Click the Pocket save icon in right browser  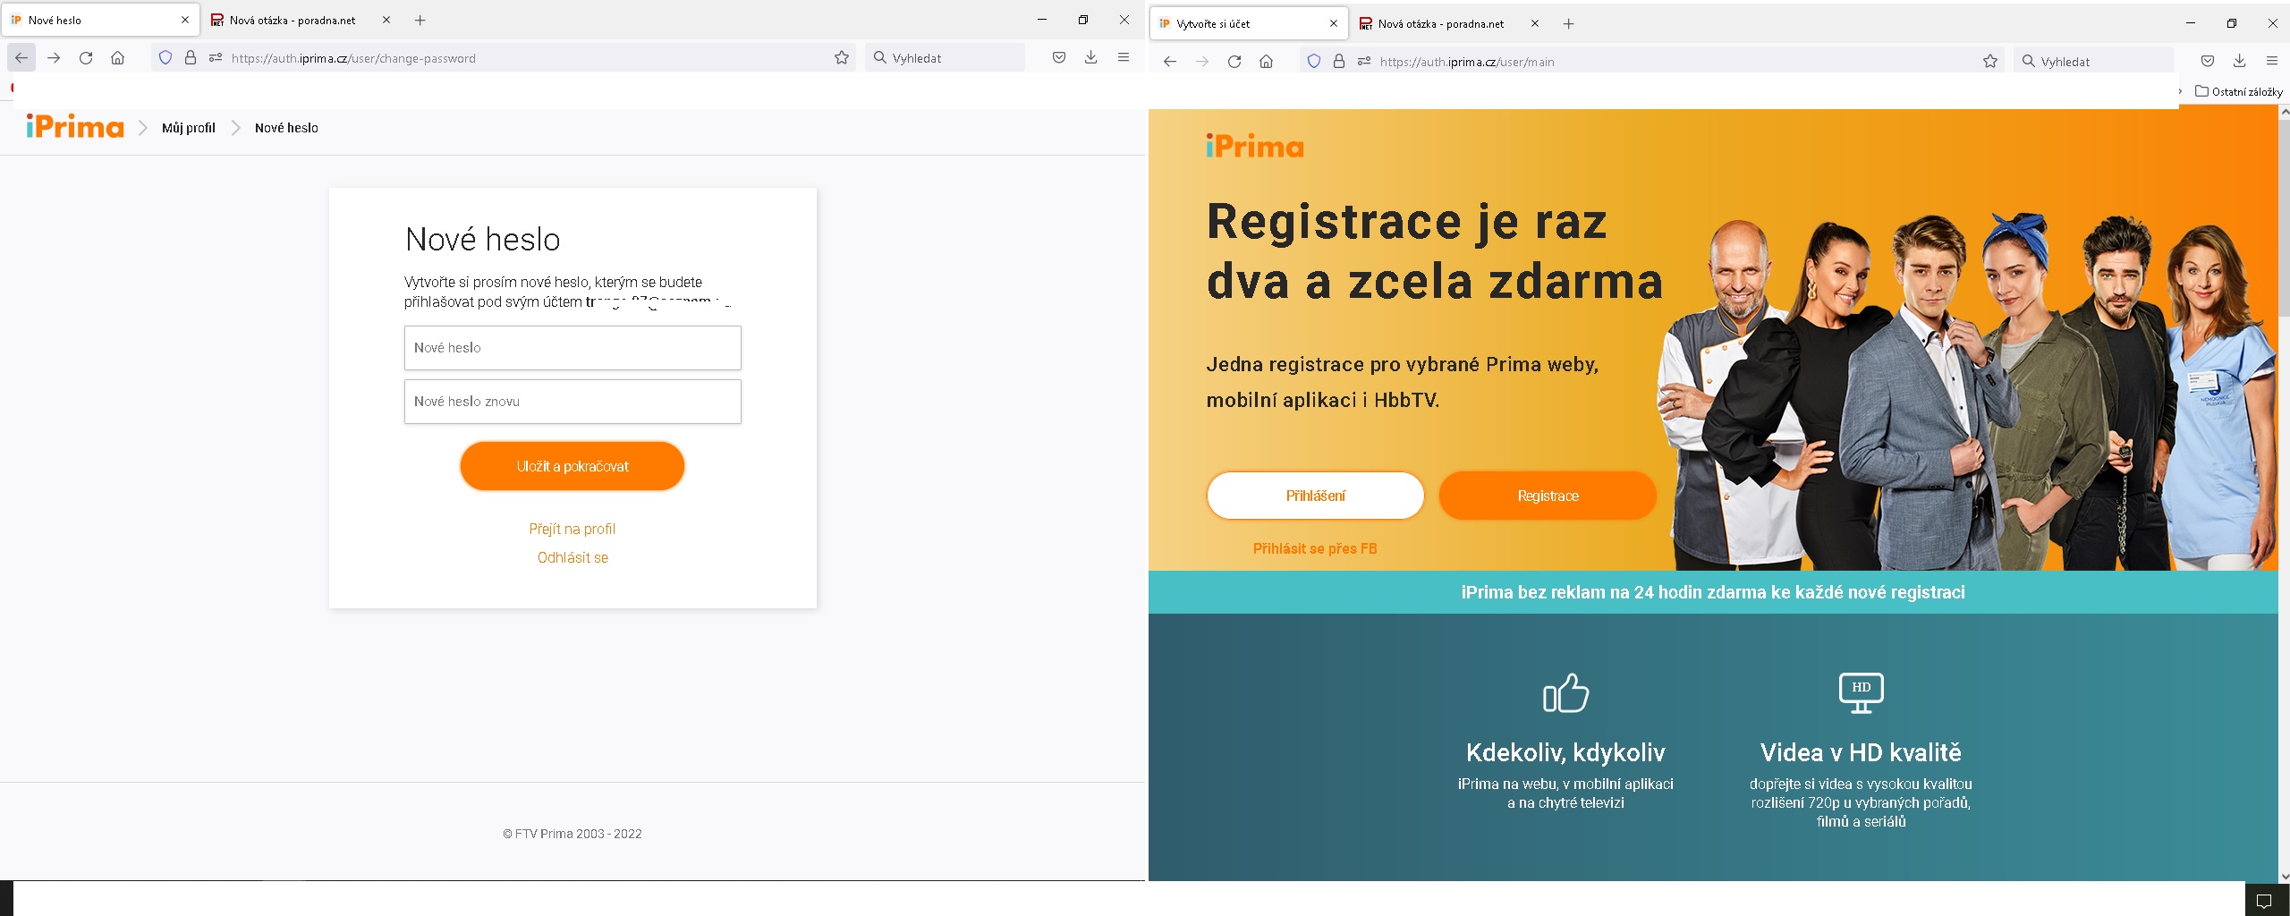coord(2207,62)
